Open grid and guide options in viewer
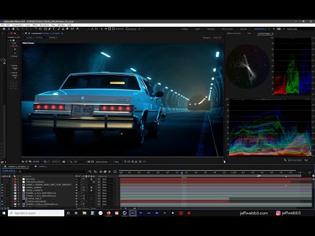315x236 pixels. pyautogui.click(x=45, y=162)
